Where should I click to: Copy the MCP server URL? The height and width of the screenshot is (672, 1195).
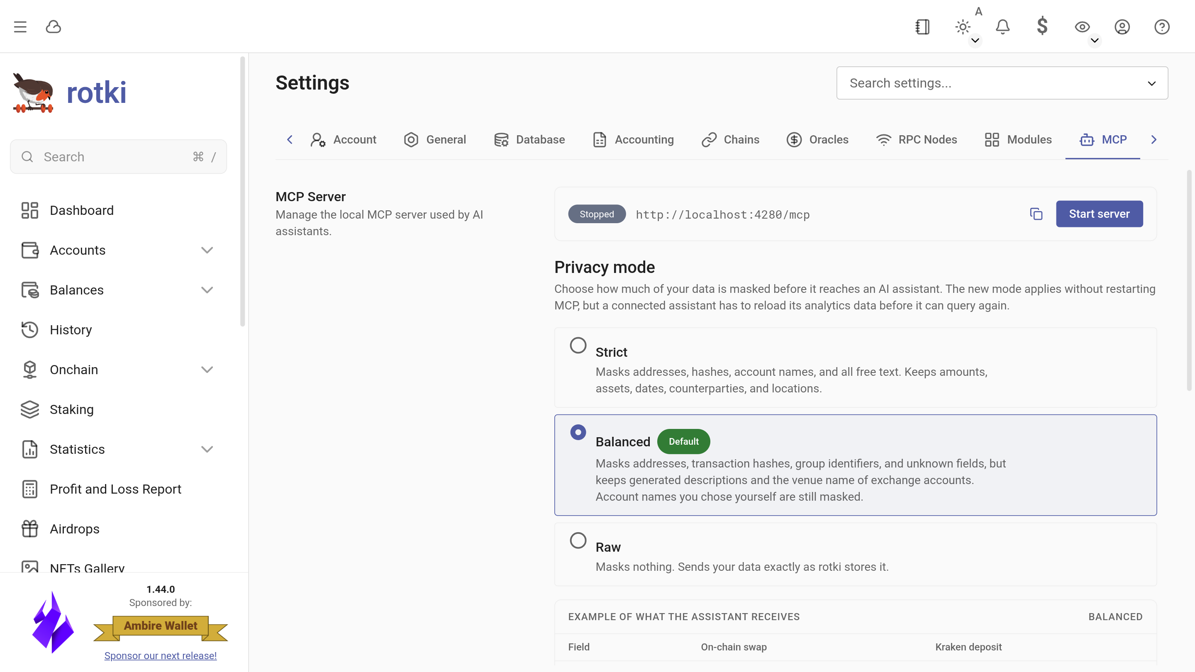click(x=1036, y=214)
